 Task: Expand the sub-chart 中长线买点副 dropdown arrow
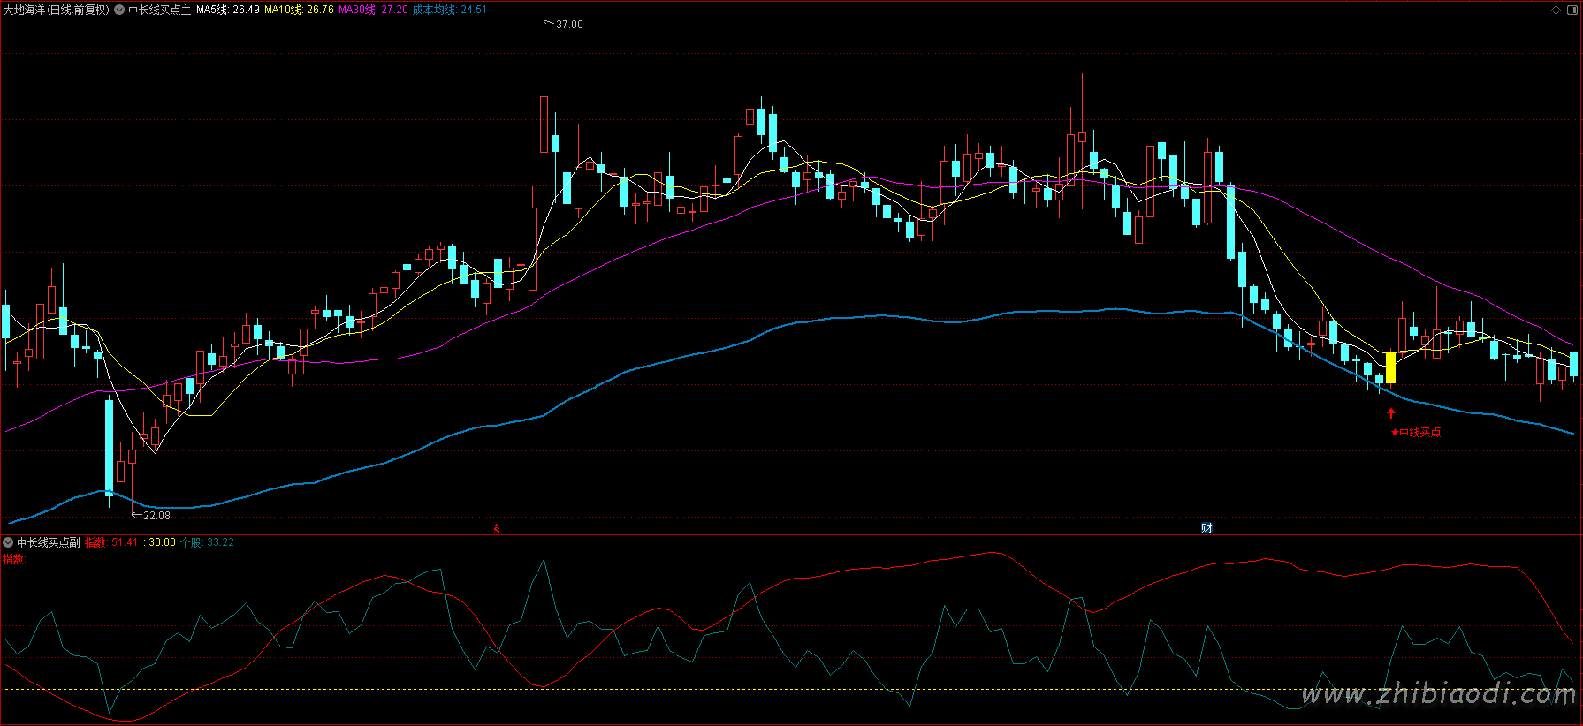coord(8,542)
